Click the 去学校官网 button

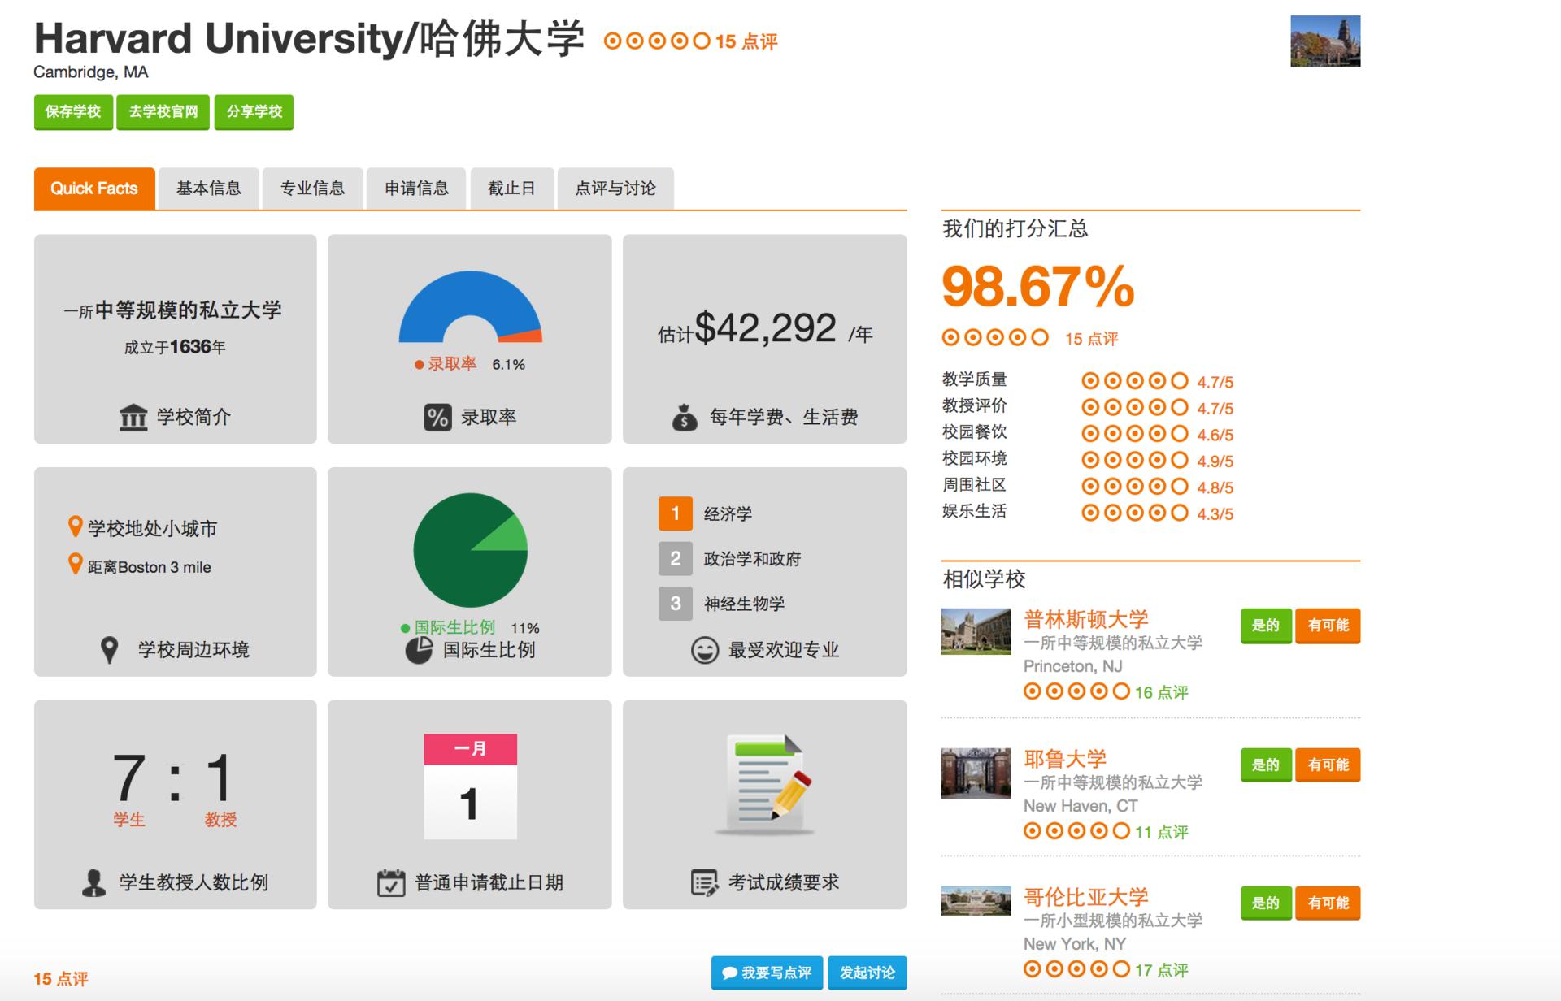pyautogui.click(x=163, y=112)
